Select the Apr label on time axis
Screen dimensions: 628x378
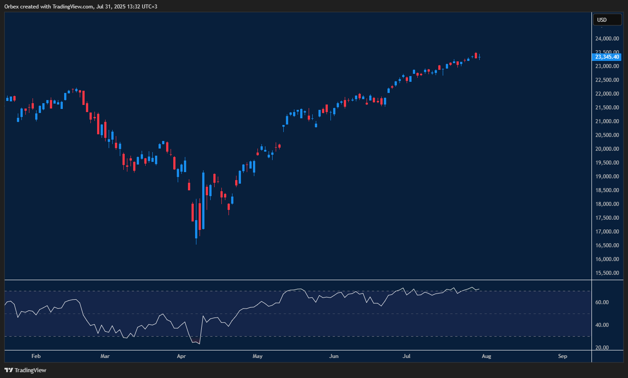[x=181, y=356]
